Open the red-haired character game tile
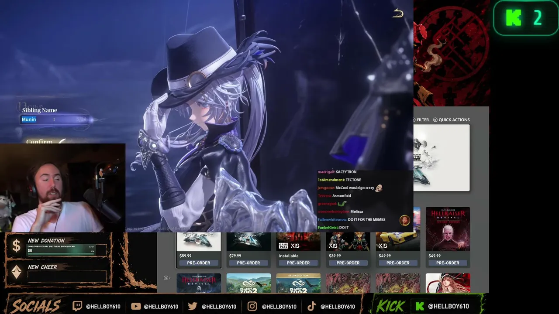Screen dimensions: 559x314 [448, 283]
